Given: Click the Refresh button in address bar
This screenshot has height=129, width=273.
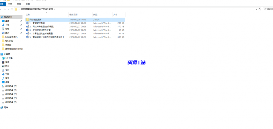Looking at the screenshot, I should tap(260, 9).
